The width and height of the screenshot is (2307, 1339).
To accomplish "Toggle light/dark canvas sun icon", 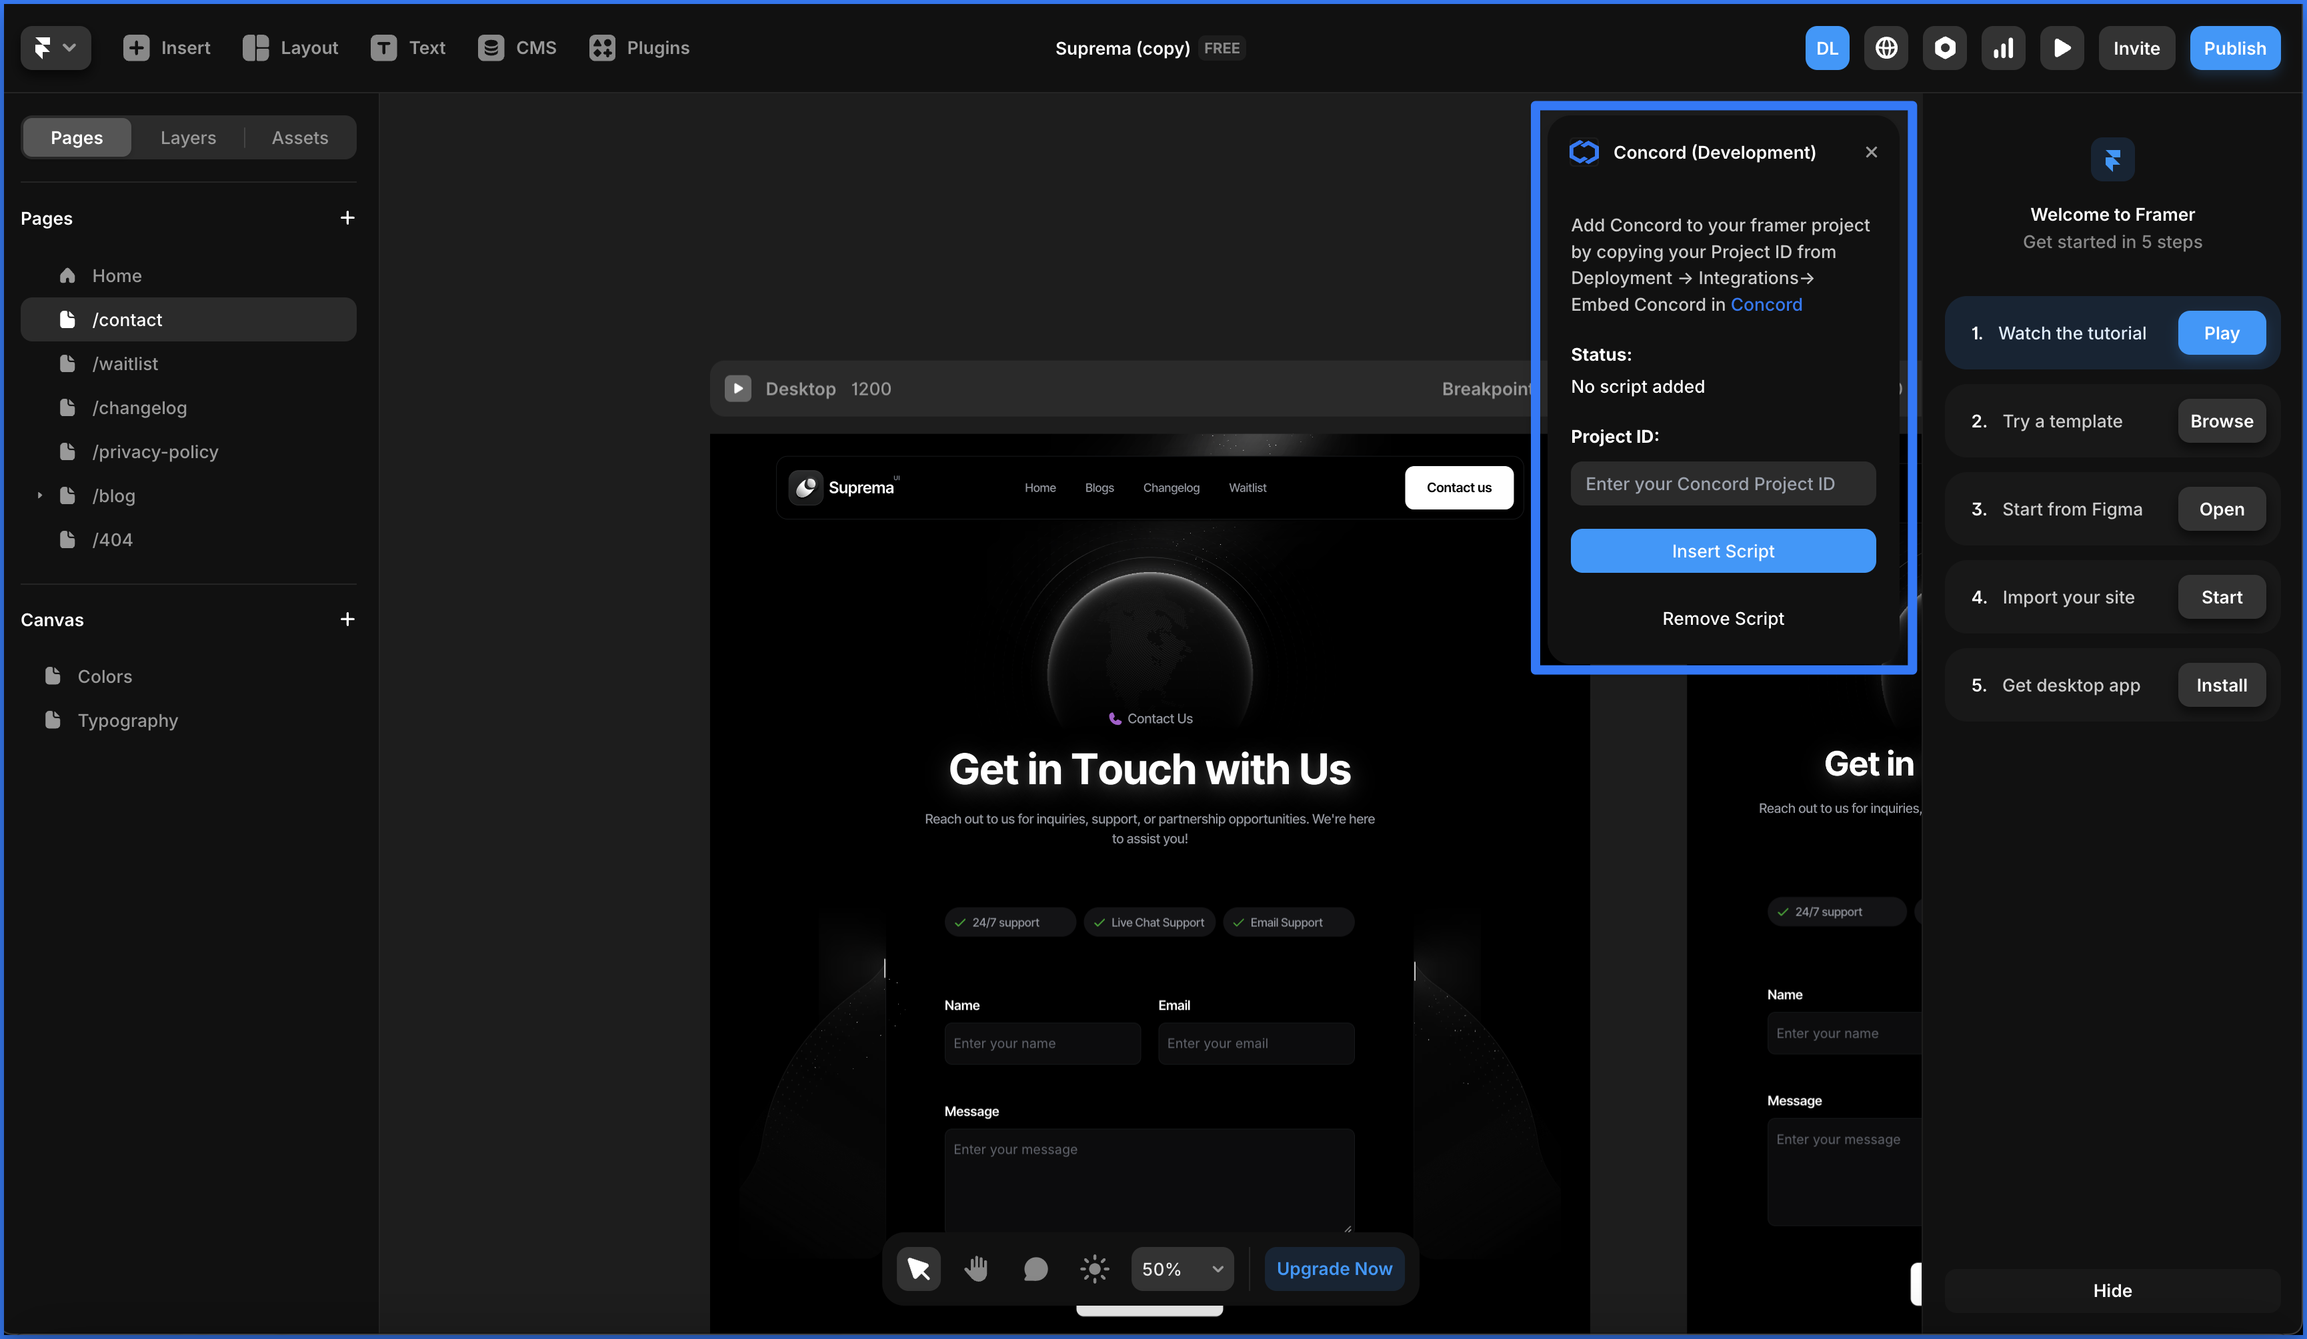I will [1094, 1268].
